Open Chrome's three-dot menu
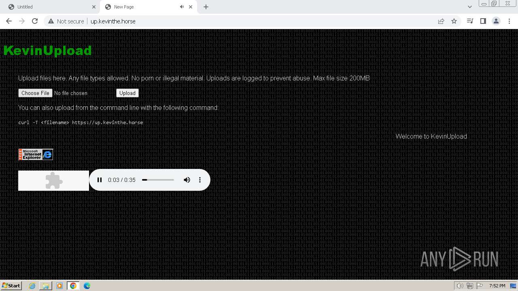518x291 pixels. point(509,21)
